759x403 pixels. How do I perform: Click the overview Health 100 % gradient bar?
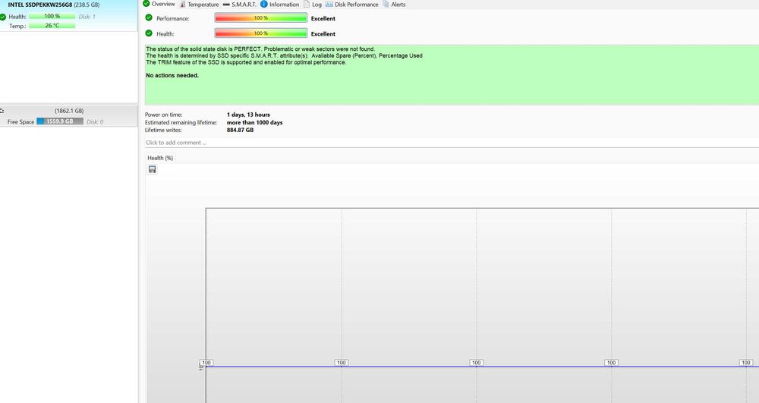(x=261, y=33)
